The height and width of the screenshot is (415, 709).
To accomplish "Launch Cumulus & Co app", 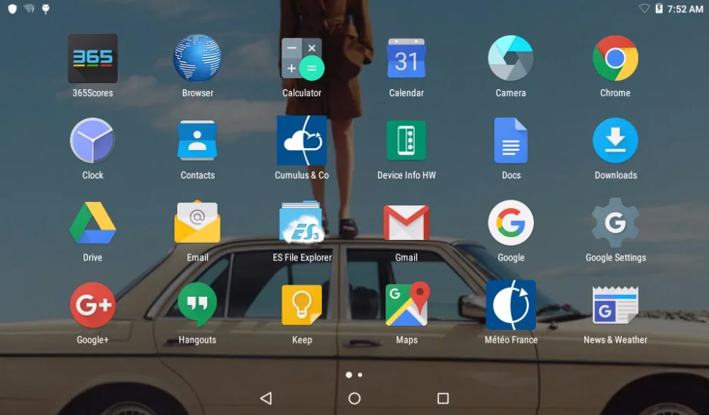I will tap(302, 140).
